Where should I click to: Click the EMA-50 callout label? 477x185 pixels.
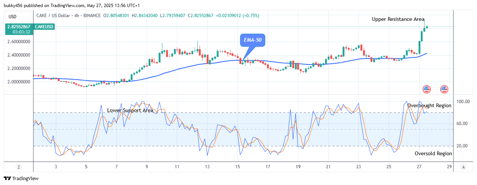pos(253,40)
